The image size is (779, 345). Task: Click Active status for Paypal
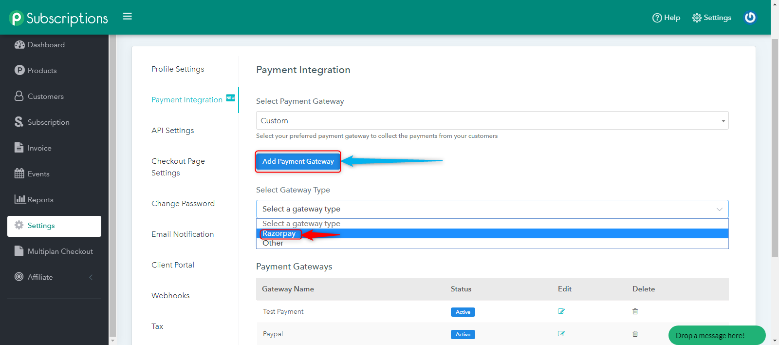pos(463,334)
